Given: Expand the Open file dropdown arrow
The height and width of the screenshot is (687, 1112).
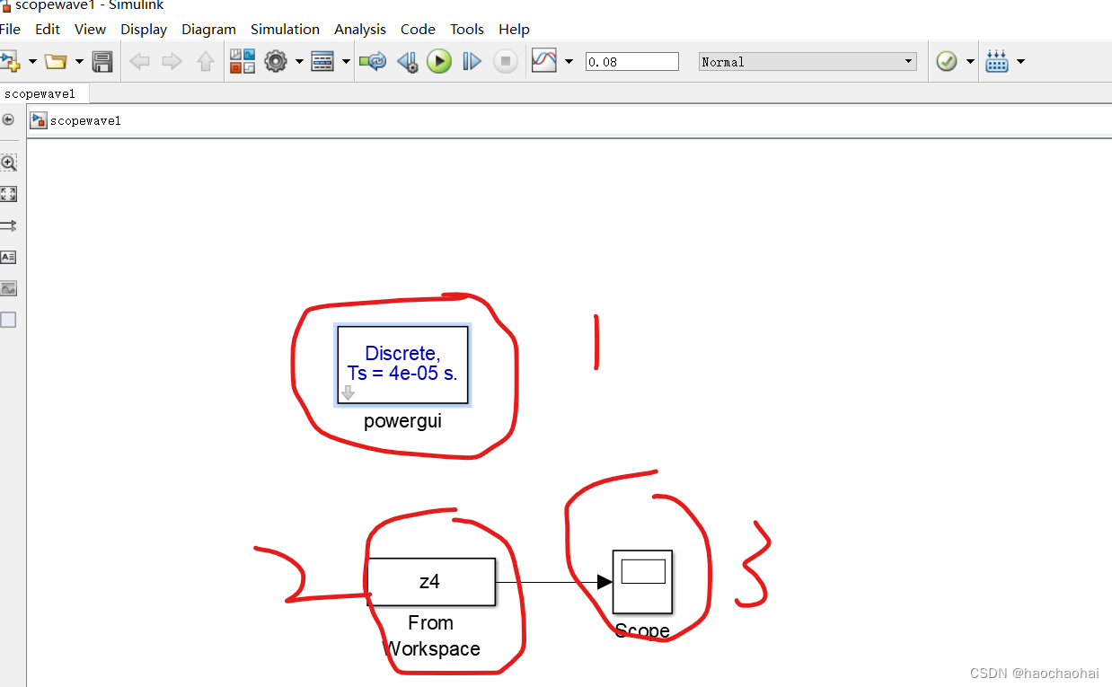Looking at the screenshot, I should click(x=78, y=61).
